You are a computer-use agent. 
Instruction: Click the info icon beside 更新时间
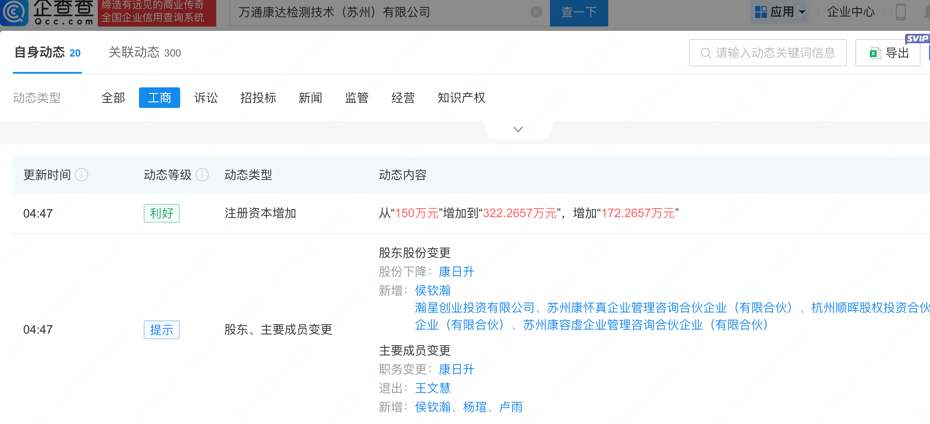click(82, 175)
